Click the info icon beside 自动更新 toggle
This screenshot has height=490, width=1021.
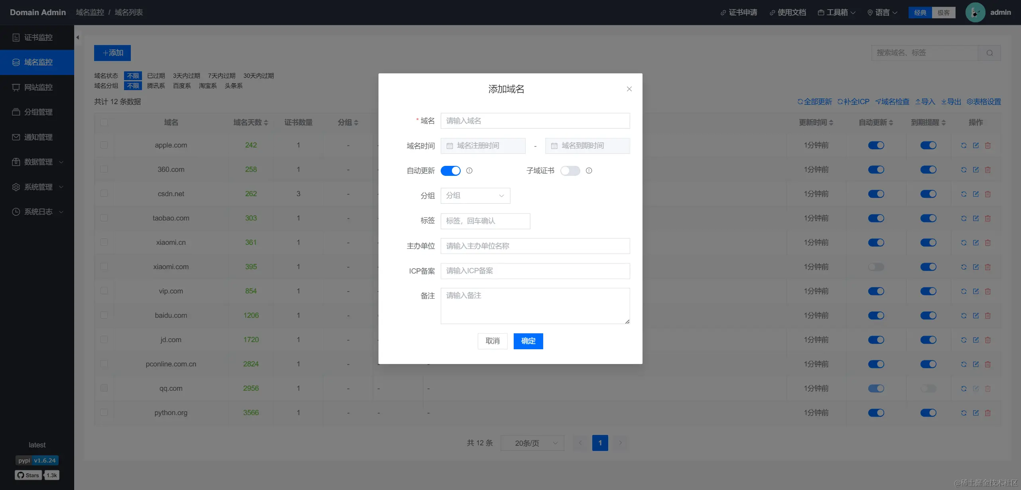coord(469,171)
